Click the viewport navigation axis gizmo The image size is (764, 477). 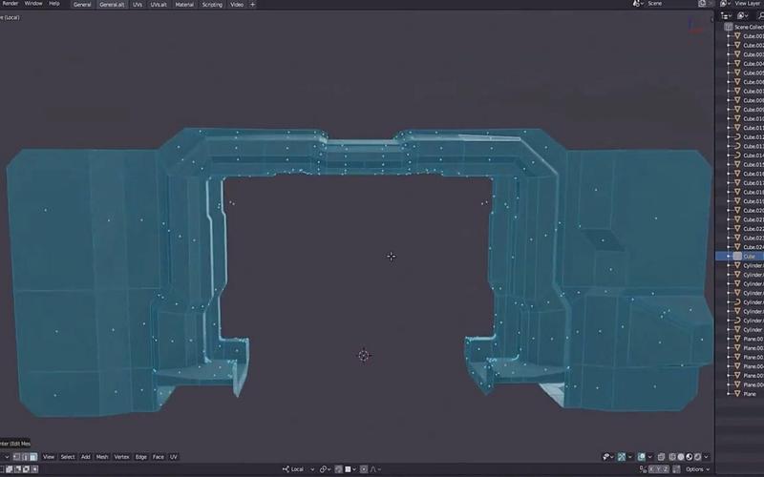[x=695, y=26]
